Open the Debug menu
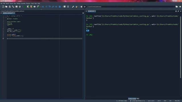 click(x=18, y=3)
